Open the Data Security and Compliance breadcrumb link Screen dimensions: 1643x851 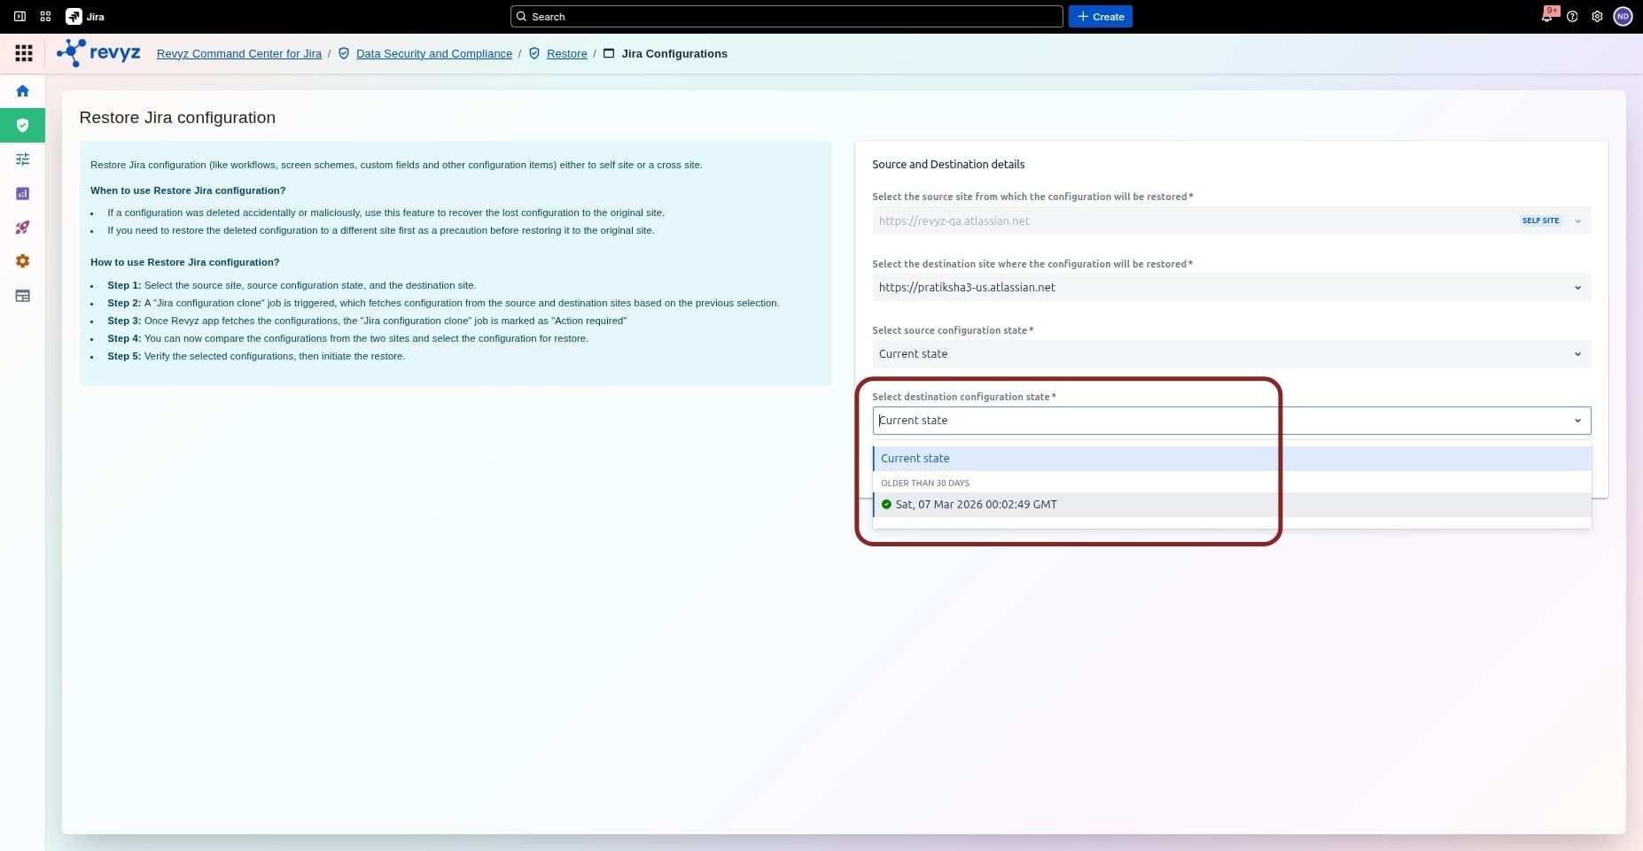click(x=433, y=54)
